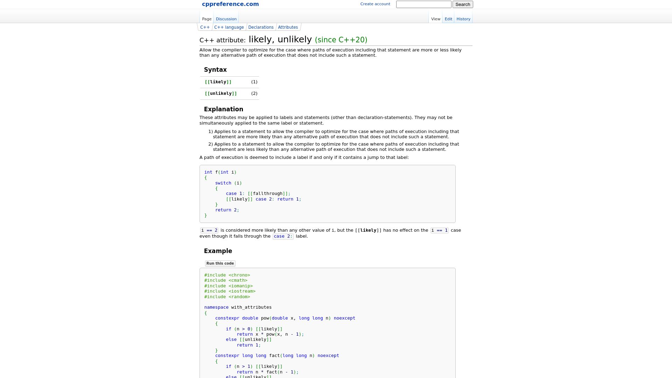Image resolution: width=672 pixels, height=378 pixels.
Task: Navigate to the Declarations breadcrumb
Action: click(261, 27)
